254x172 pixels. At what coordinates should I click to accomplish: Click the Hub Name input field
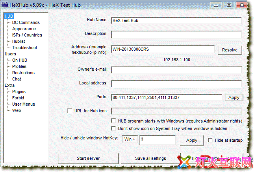(176, 20)
